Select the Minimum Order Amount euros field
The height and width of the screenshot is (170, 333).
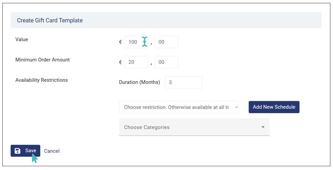[x=136, y=62]
